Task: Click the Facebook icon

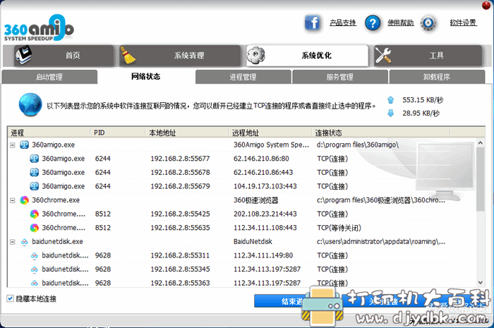Action: coord(312,23)
